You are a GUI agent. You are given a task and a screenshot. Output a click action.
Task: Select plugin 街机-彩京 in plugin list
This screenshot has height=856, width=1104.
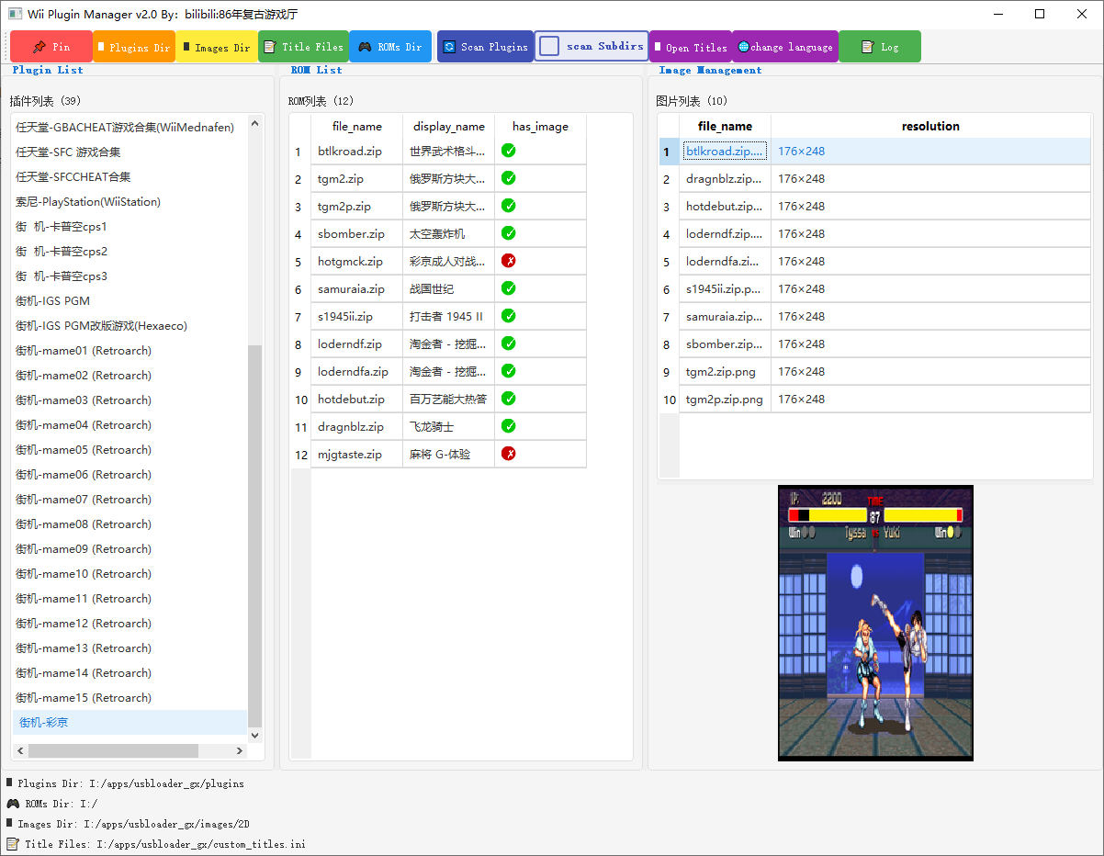pyautogui.click(x=130, y=723)
